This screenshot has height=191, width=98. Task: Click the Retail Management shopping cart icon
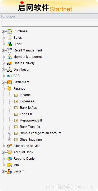[x=10, y=50]
